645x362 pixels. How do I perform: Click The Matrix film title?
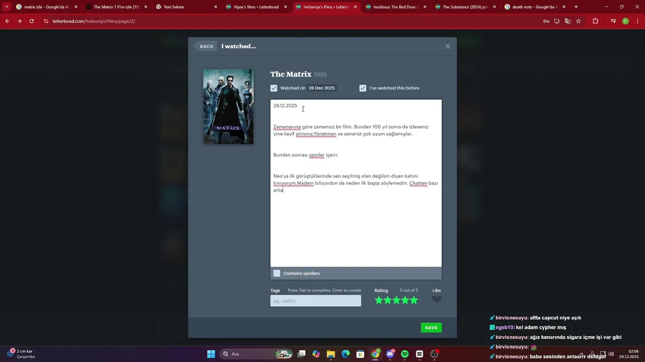(291, 74)
